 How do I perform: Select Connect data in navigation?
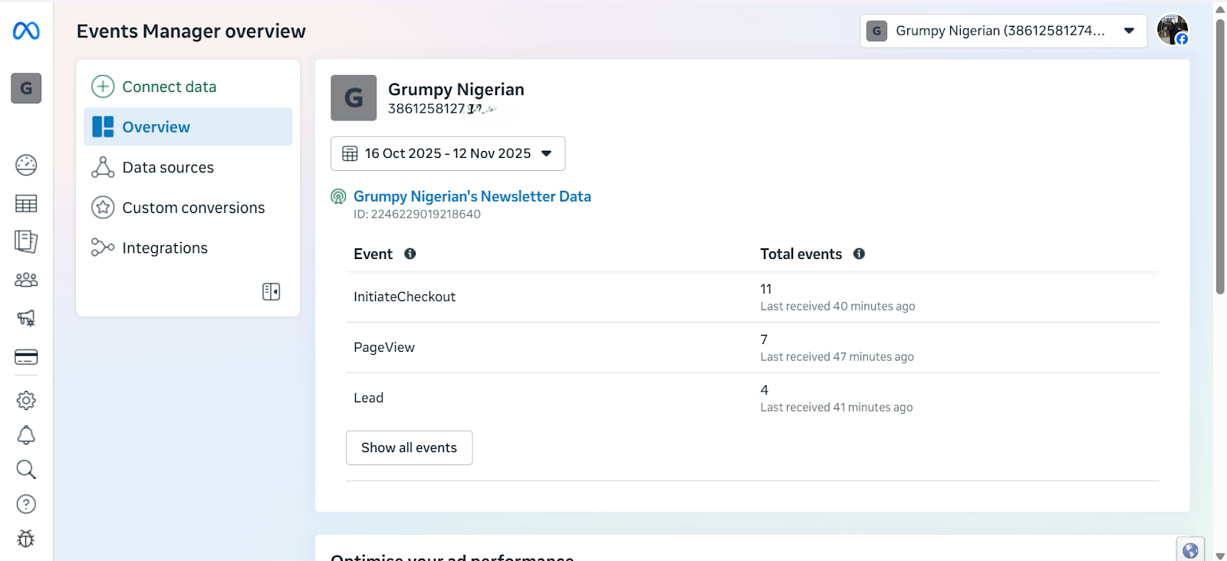pos(188,87)
